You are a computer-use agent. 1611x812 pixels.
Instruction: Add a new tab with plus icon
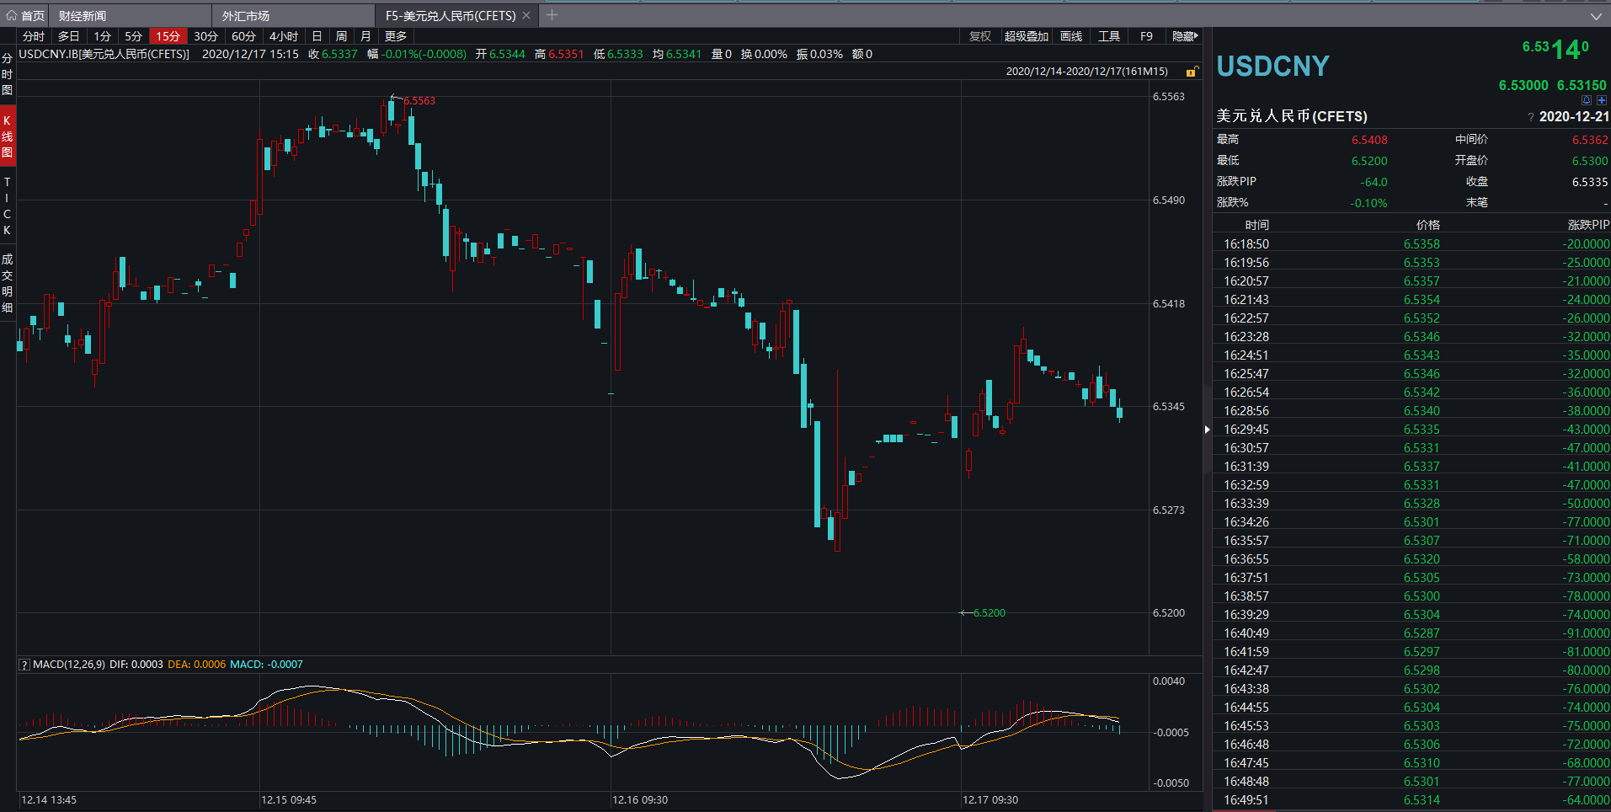coord(552,15)
